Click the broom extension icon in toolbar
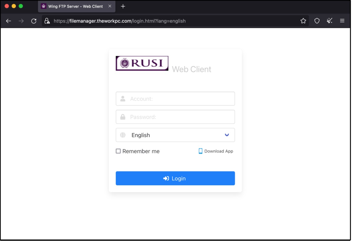Image resolution: width=352 pixels, height=241 pixels. [329, 21]
